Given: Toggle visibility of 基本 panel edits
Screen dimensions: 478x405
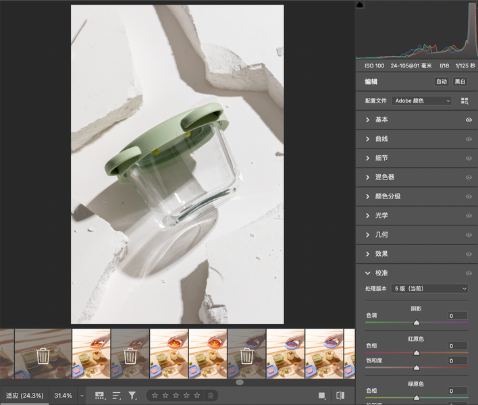Looking at the screenshot, I should [469, 120].
